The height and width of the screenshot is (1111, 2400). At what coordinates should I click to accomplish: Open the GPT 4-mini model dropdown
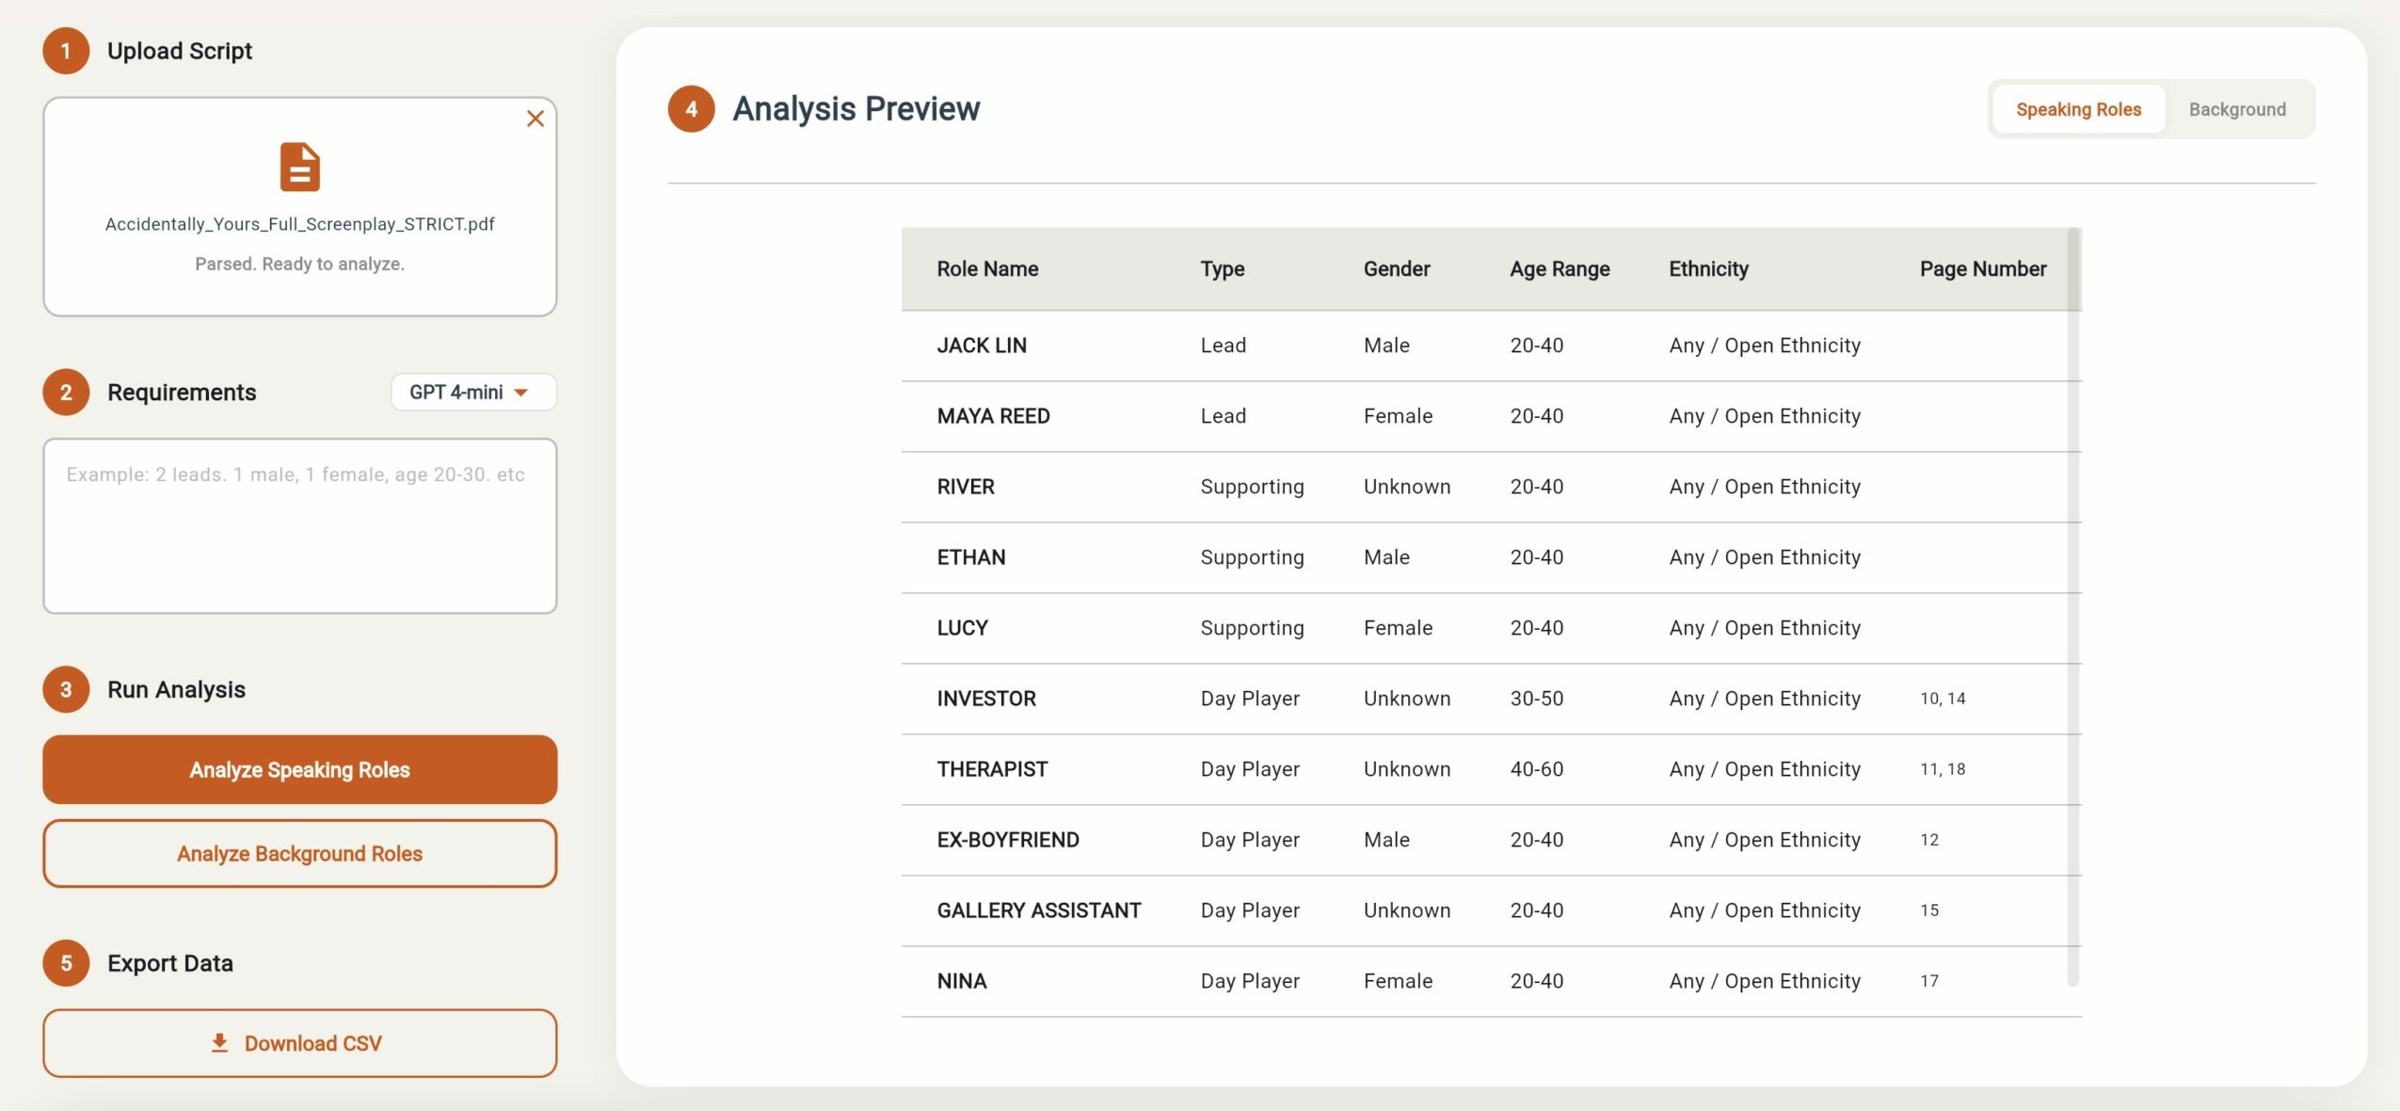coord(472,392)
